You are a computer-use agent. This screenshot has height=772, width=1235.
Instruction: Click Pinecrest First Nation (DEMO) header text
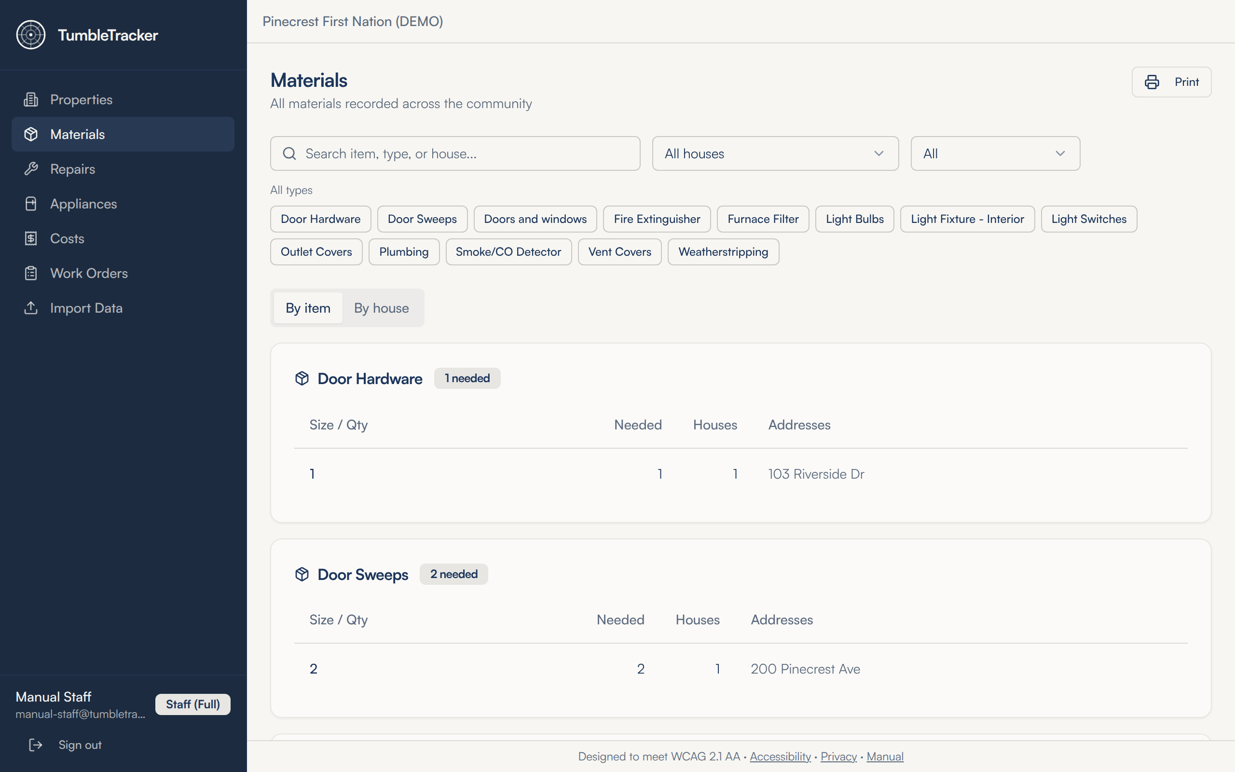[353, 21]
